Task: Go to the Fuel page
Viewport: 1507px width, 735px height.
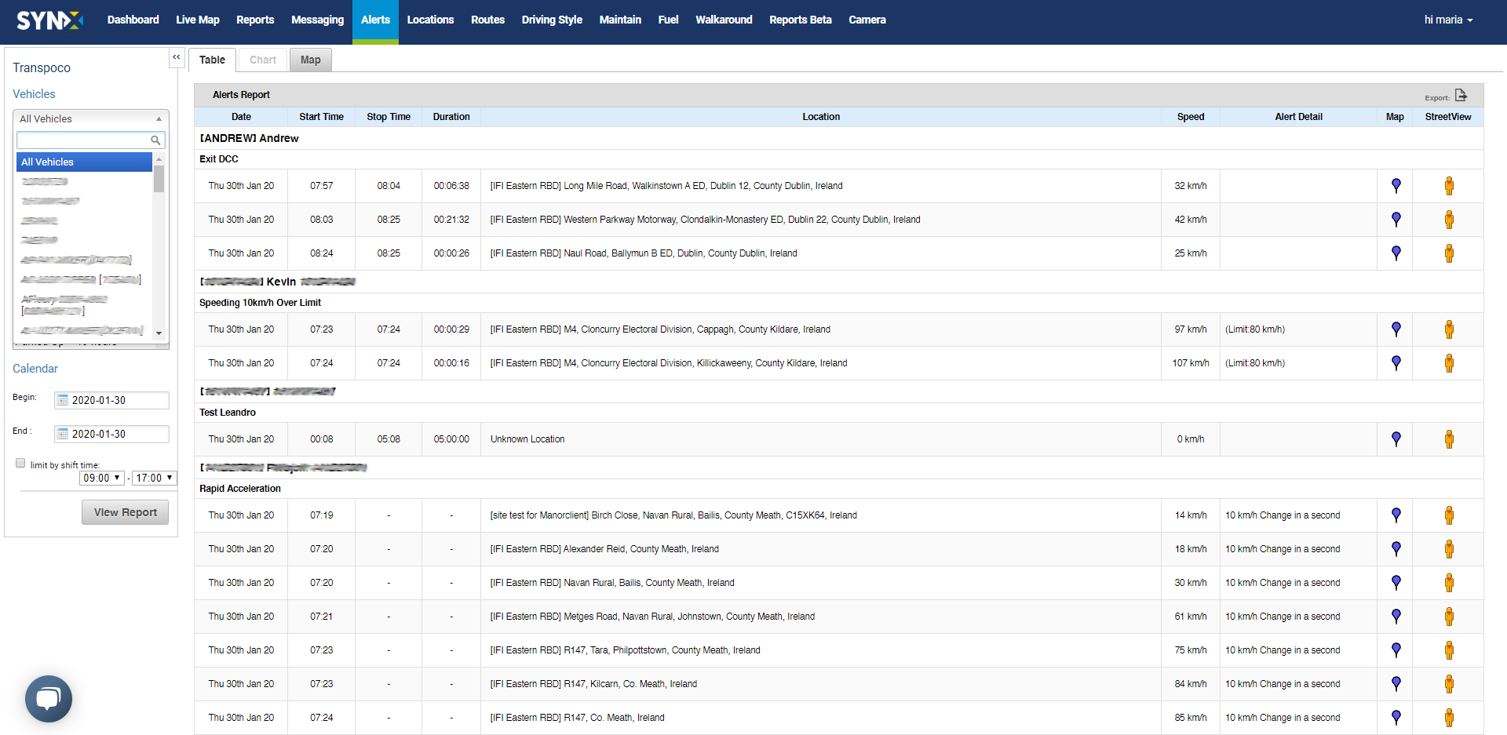Action: coord(668,20)
